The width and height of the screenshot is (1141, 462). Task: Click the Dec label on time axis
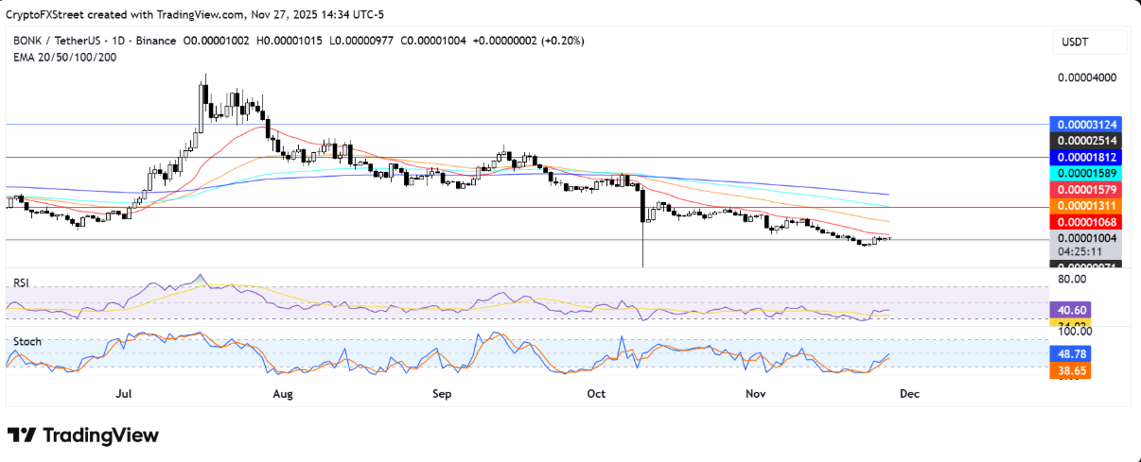[910, 392]
